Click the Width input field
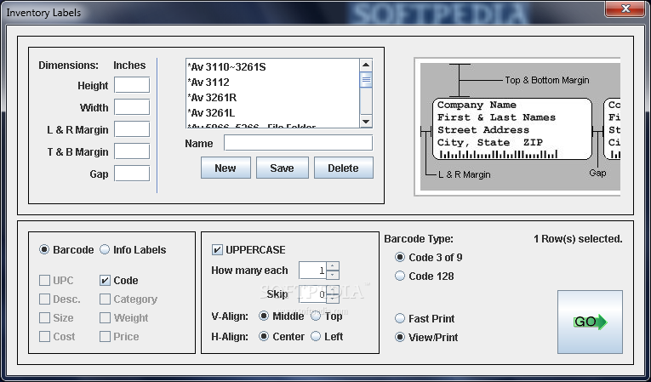Screen dimensions: 651x382 132,107
